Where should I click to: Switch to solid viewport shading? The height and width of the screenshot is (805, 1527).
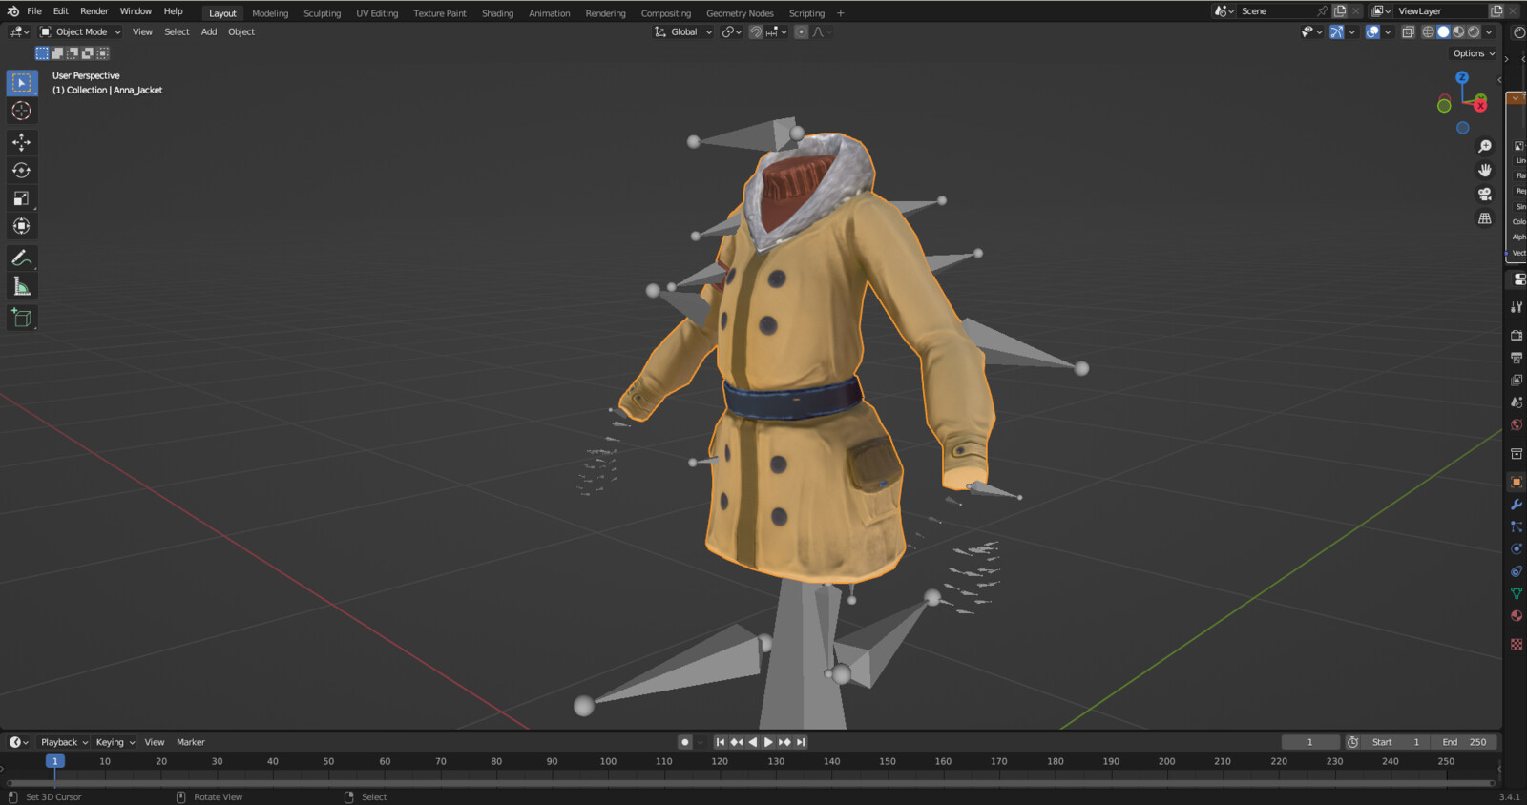[1443, 32]
